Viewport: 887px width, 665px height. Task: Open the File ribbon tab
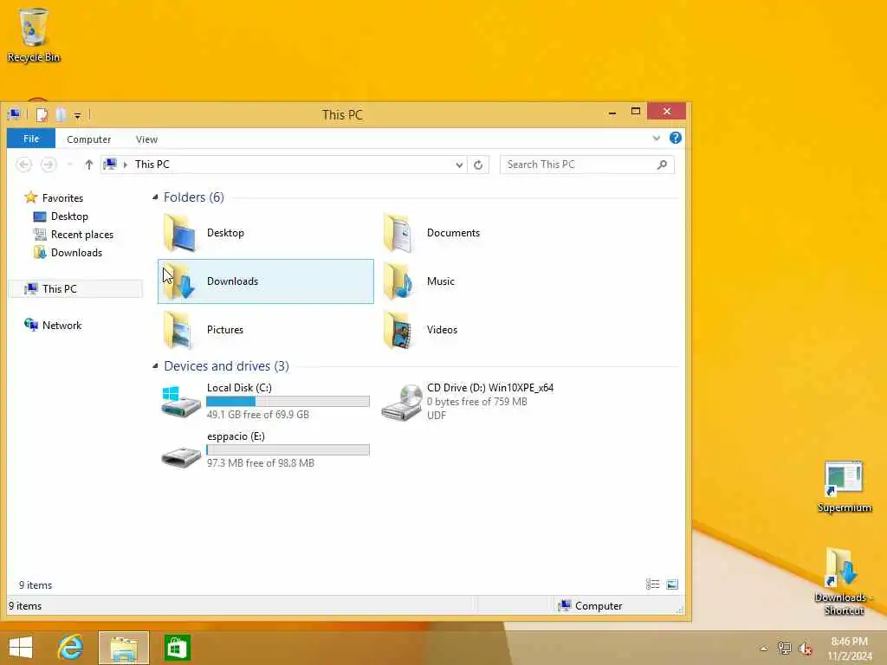pos(31,139)
